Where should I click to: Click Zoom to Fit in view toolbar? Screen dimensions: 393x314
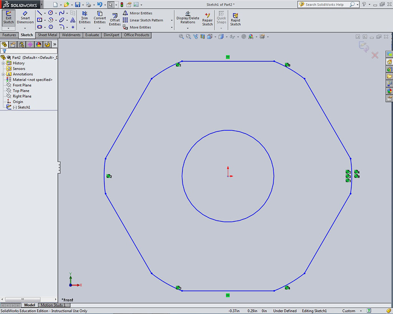pos(181,37)
